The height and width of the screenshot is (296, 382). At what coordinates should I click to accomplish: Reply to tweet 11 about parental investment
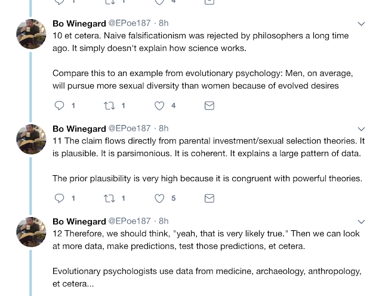point(59,198)
